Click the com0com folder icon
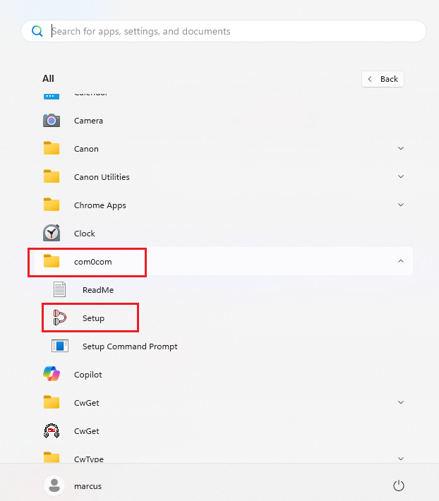This screenshot has height=501, width=439. pyautogui.click(x=52, y=261)
